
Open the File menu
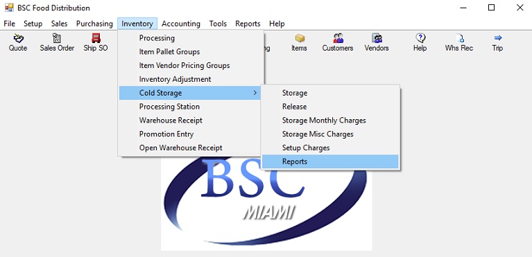pyautogui.click(x=10, y=24)
